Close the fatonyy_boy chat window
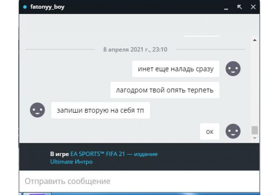 253,7
